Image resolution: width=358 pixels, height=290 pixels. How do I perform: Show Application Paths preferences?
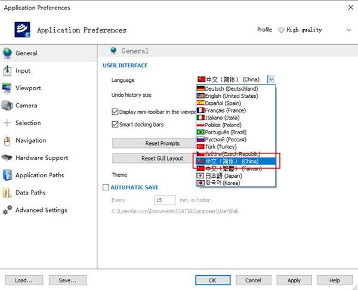48,175
